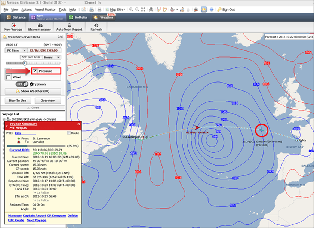Click the zoom in magnifier toolbar icon
This screenshot has height=228, width=314.
click(x=131, y=9)
